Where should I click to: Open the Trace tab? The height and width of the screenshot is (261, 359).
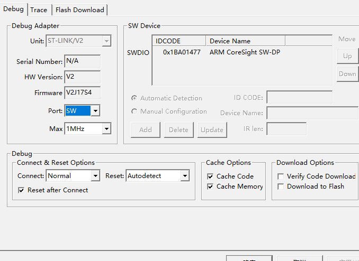point(39,10)
